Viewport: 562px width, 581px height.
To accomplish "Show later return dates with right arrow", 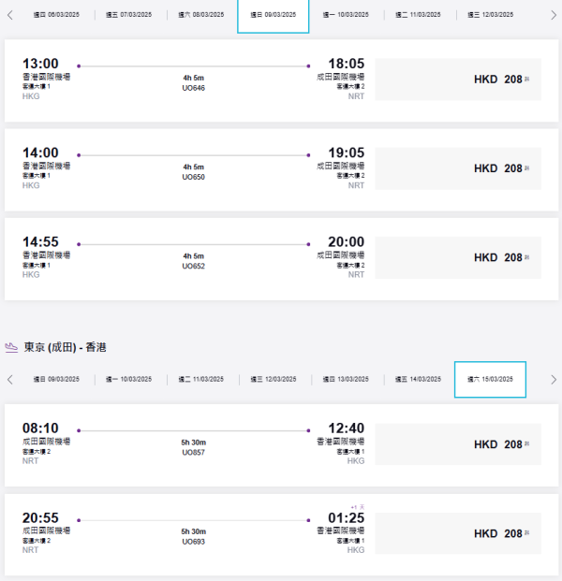I will point(553,380).
